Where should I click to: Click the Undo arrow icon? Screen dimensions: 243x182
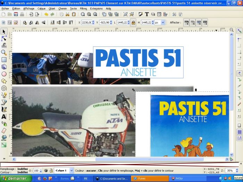46,14
